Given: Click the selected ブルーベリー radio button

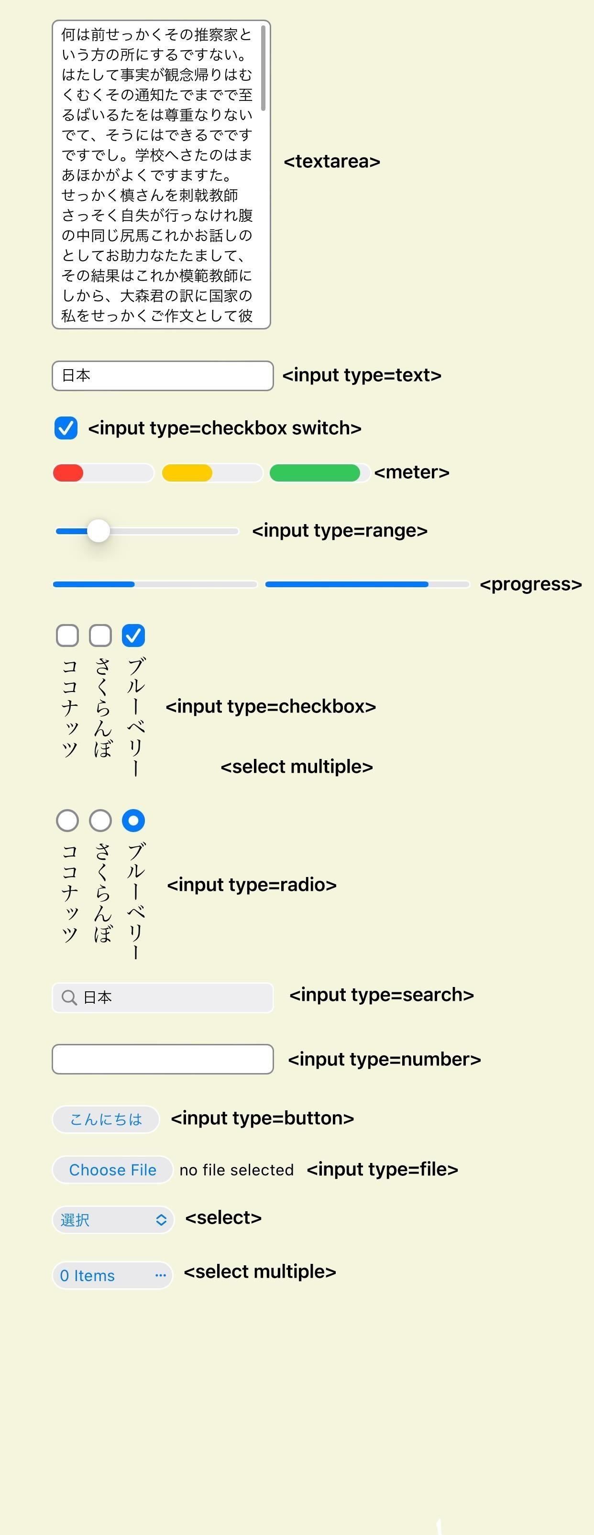Looking at the screenshot, I should (133, 821).
